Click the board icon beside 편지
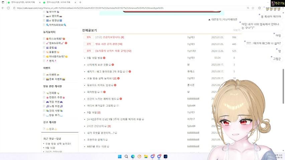 pos(44,61)
